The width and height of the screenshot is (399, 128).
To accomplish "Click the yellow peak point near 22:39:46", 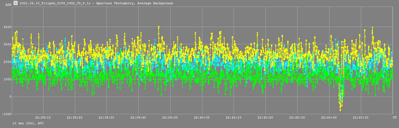I will coord(159,27).
